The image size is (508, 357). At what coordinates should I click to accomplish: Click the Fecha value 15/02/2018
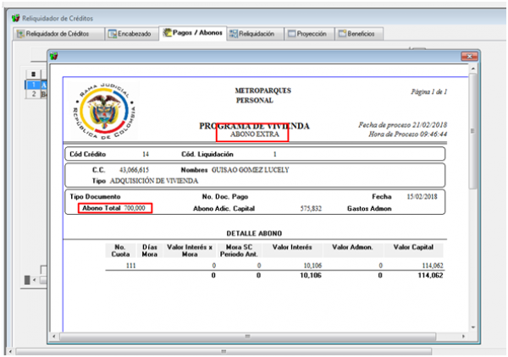422,196
